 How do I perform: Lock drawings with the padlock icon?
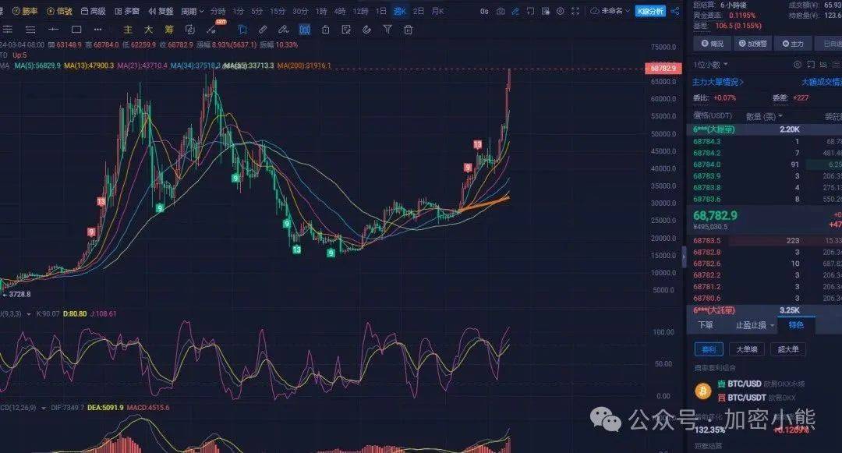tap(325, 30)
